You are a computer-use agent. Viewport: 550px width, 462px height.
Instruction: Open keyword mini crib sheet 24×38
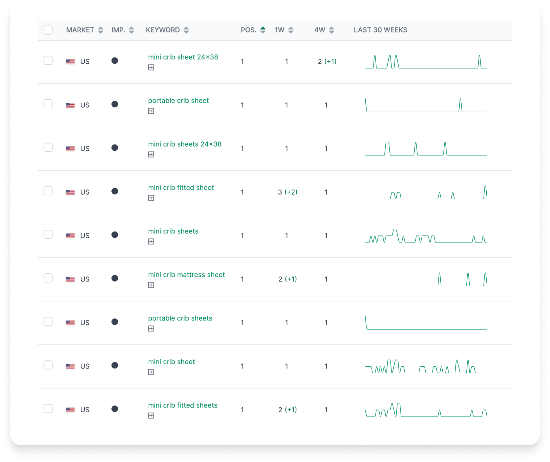tap(183, 57)
